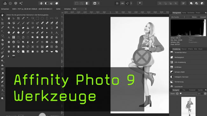Open the Alle Kanäle channel dropdown
207x116 pixels.
click(x=178, y=17)
